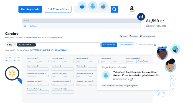Select the Any radio option

coord(144,61)
